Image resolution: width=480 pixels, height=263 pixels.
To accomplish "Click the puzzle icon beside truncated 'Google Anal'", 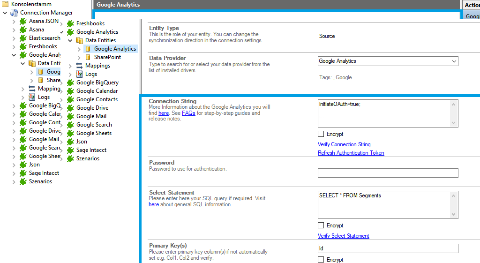I will [x=23, y=55].
